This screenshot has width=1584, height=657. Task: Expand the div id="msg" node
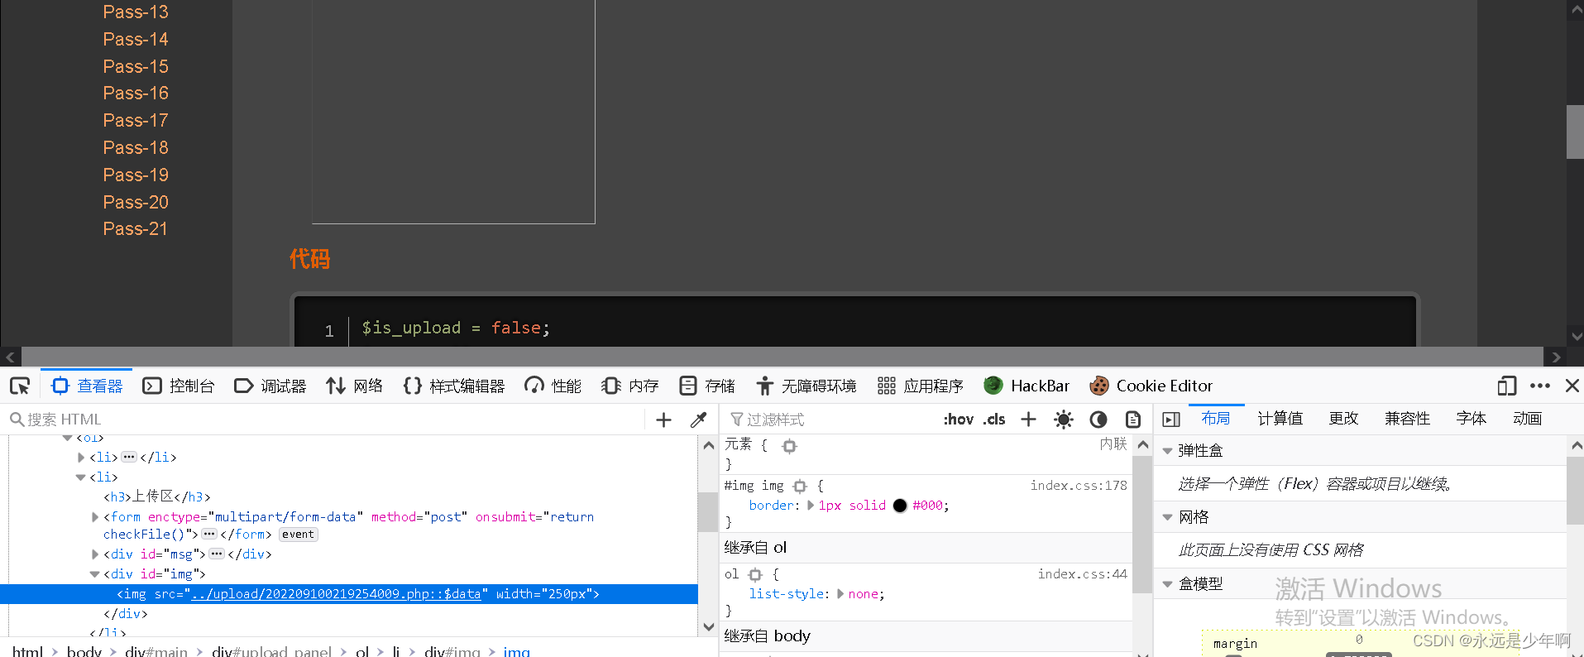95,554
